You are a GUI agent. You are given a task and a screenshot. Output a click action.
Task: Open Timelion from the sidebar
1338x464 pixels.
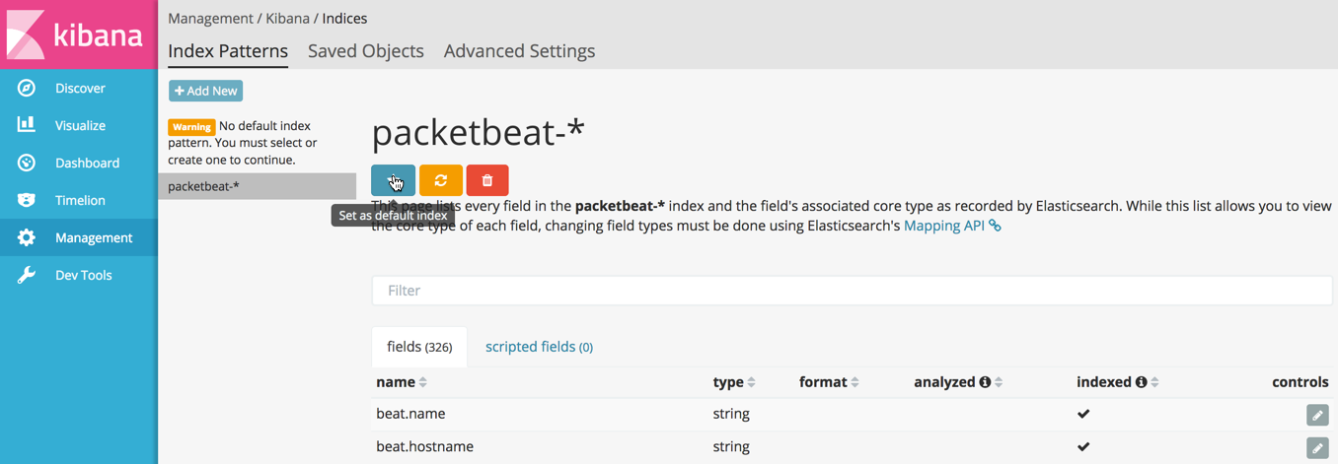click(x=79, y=201)
